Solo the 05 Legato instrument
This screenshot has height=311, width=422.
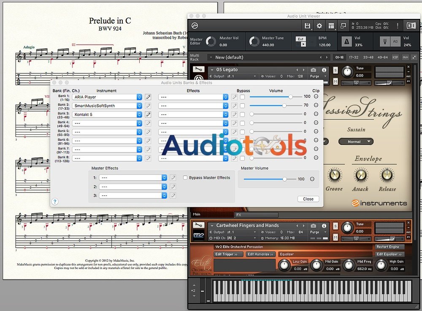(x=336, y=69)
